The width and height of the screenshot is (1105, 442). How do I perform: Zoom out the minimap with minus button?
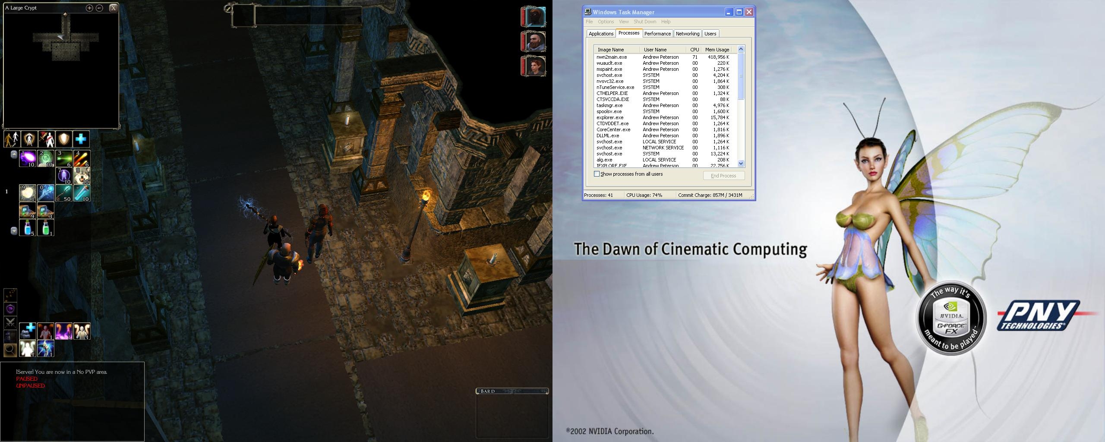pos(99,8)
